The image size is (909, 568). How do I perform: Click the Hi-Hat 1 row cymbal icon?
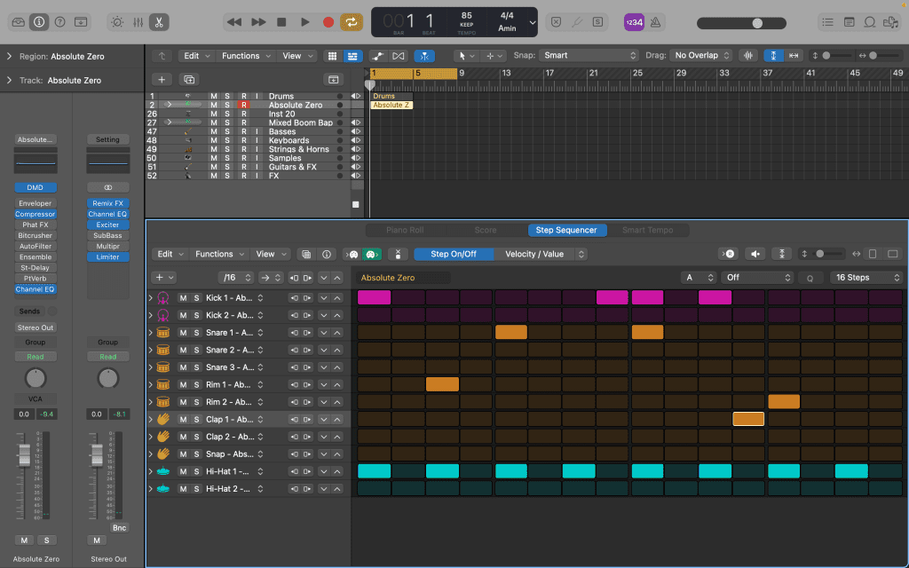[x=163, y=471]
